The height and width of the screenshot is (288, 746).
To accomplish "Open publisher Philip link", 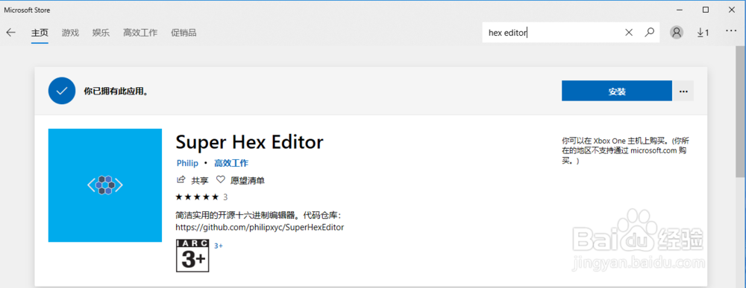I will 187,163.
